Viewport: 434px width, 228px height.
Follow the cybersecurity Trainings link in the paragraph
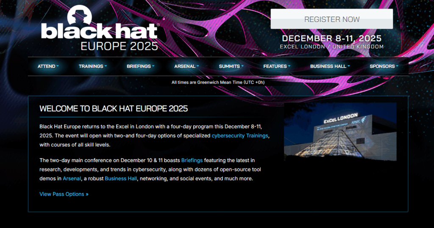click(x=240, y=136)
